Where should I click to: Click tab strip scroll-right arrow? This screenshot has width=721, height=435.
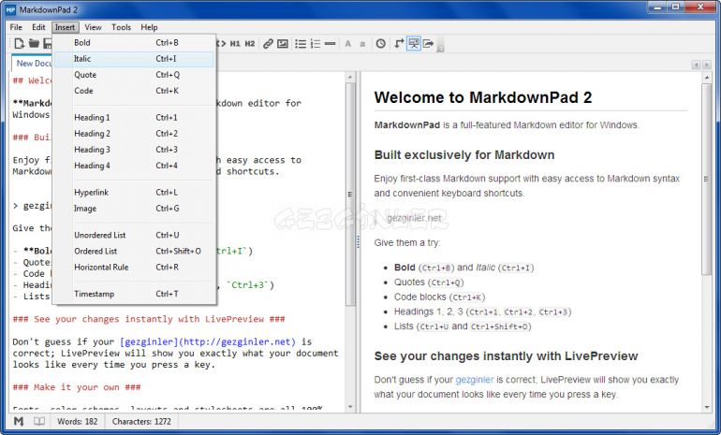click(x=706, y=65)
